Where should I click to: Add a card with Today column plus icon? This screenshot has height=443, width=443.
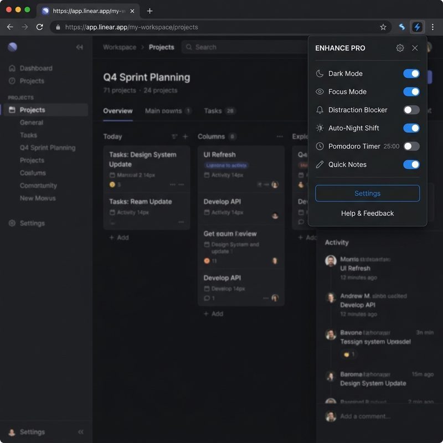point(186,137)
